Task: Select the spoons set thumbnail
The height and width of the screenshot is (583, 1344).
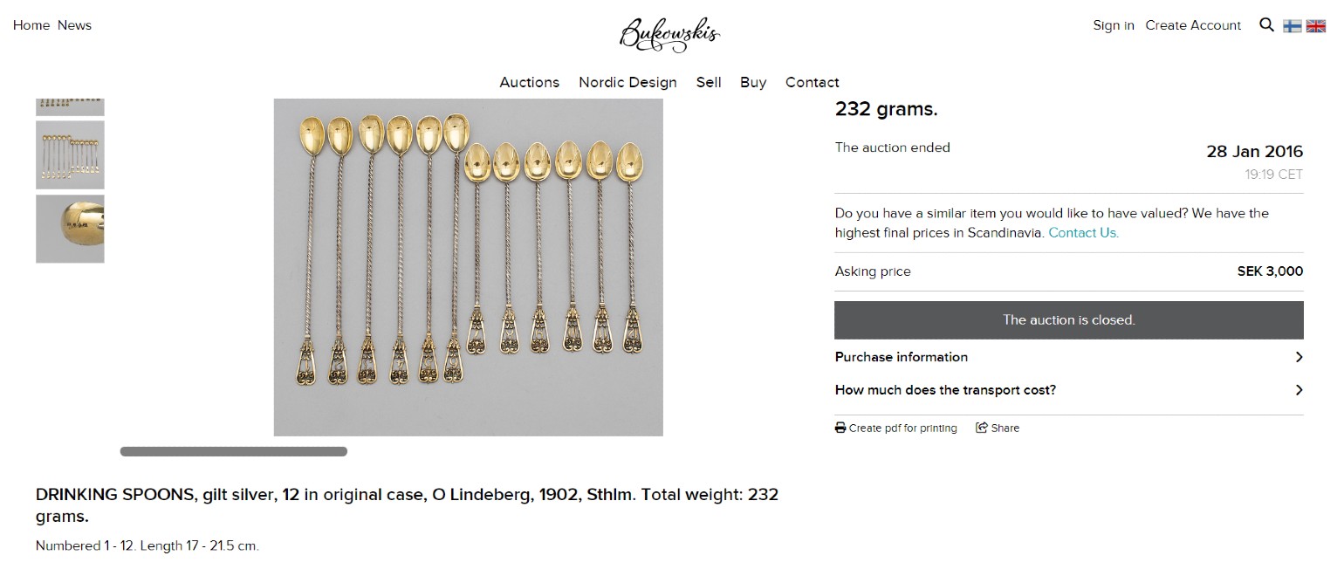Action: pyautogui.click(x=70, y=154)
